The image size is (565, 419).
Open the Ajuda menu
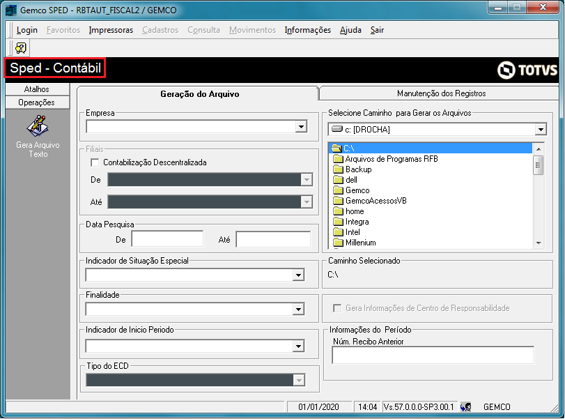coord(350,30)
